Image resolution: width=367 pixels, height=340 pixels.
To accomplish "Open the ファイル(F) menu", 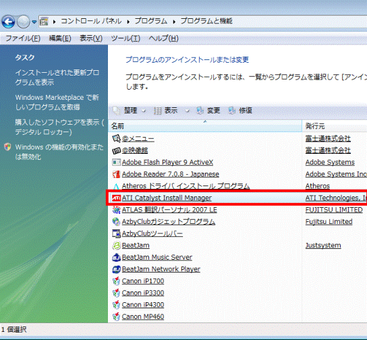I will [23, 38].
